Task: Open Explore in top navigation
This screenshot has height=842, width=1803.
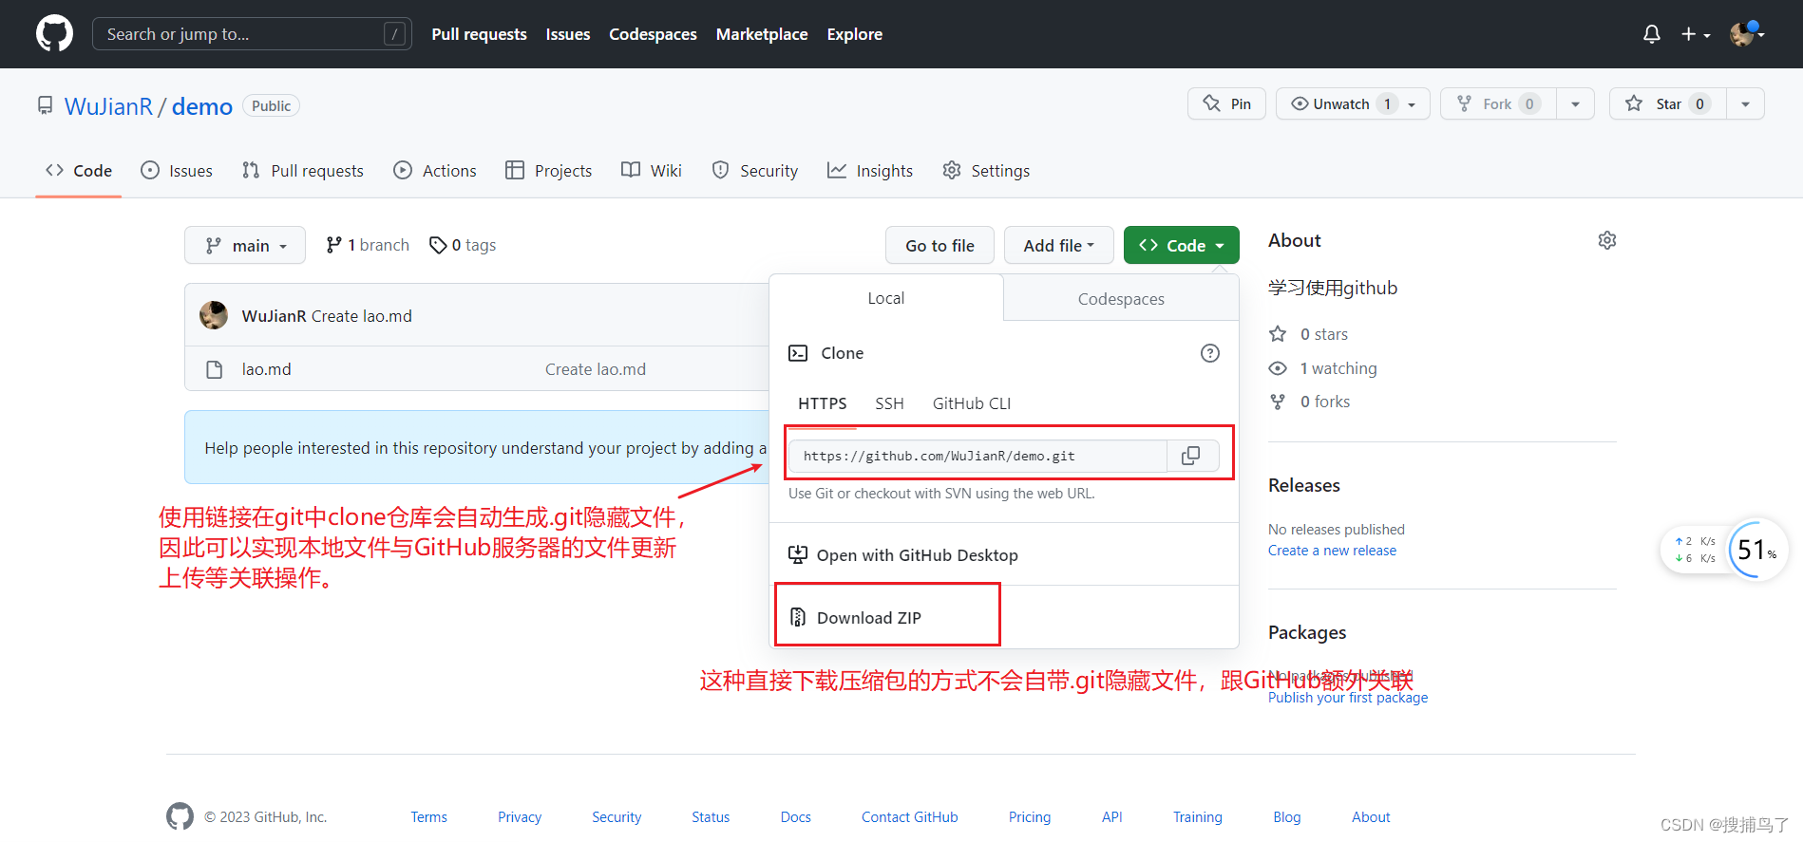Action: click(x=854, y=34)
